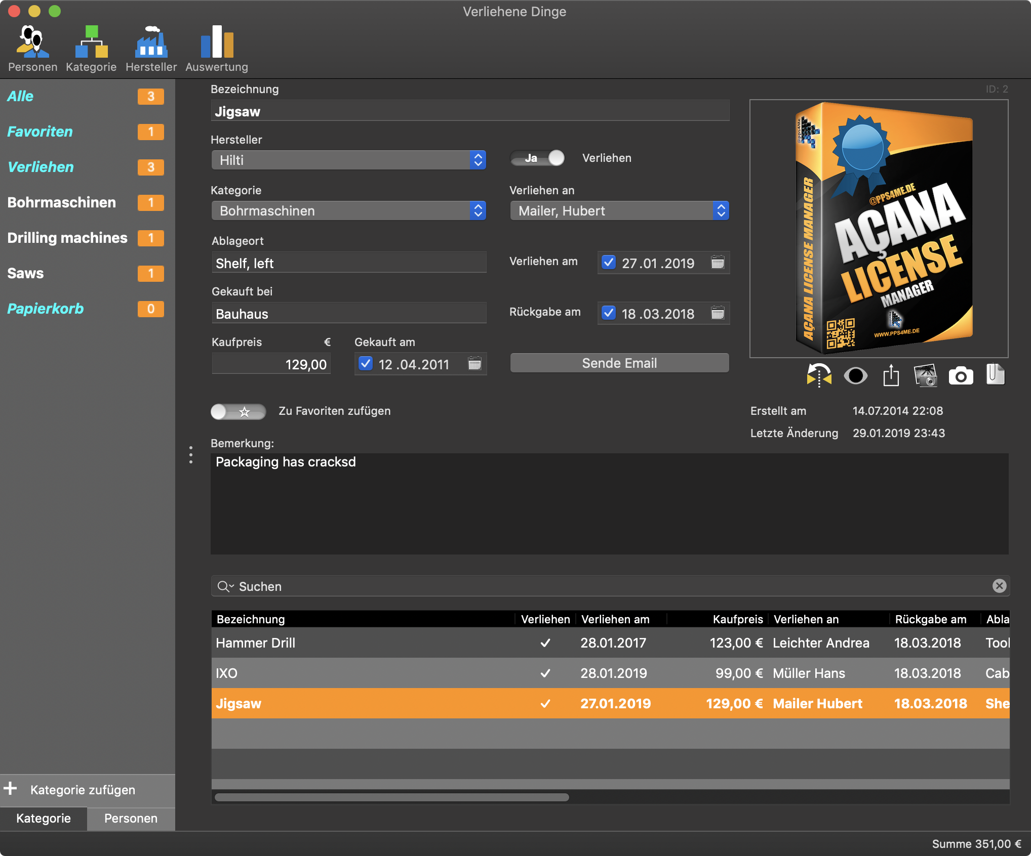
Task: Open calendar picker for Verliehen am
Action: [718, 262]
